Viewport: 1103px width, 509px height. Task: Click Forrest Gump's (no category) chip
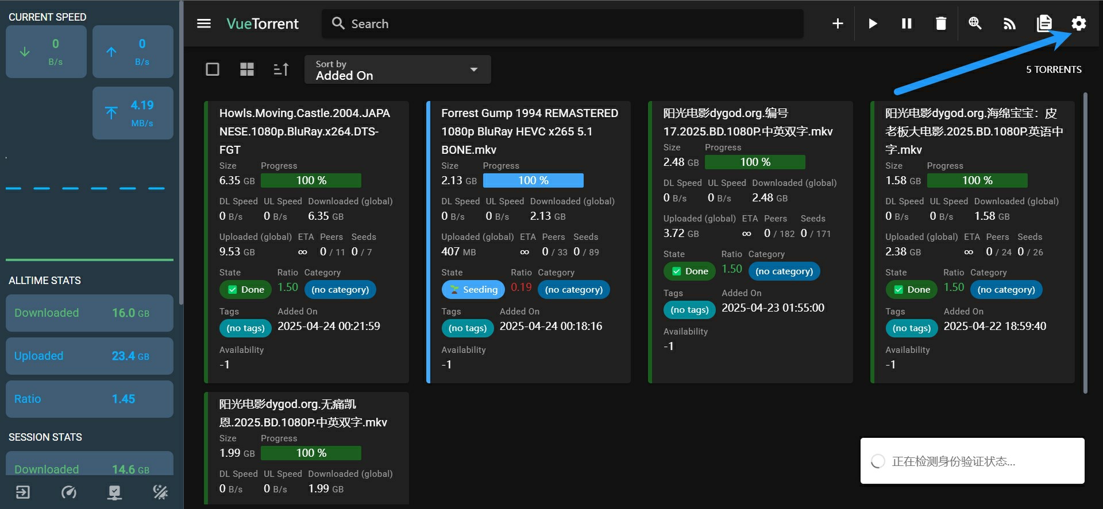pos(573,290)
